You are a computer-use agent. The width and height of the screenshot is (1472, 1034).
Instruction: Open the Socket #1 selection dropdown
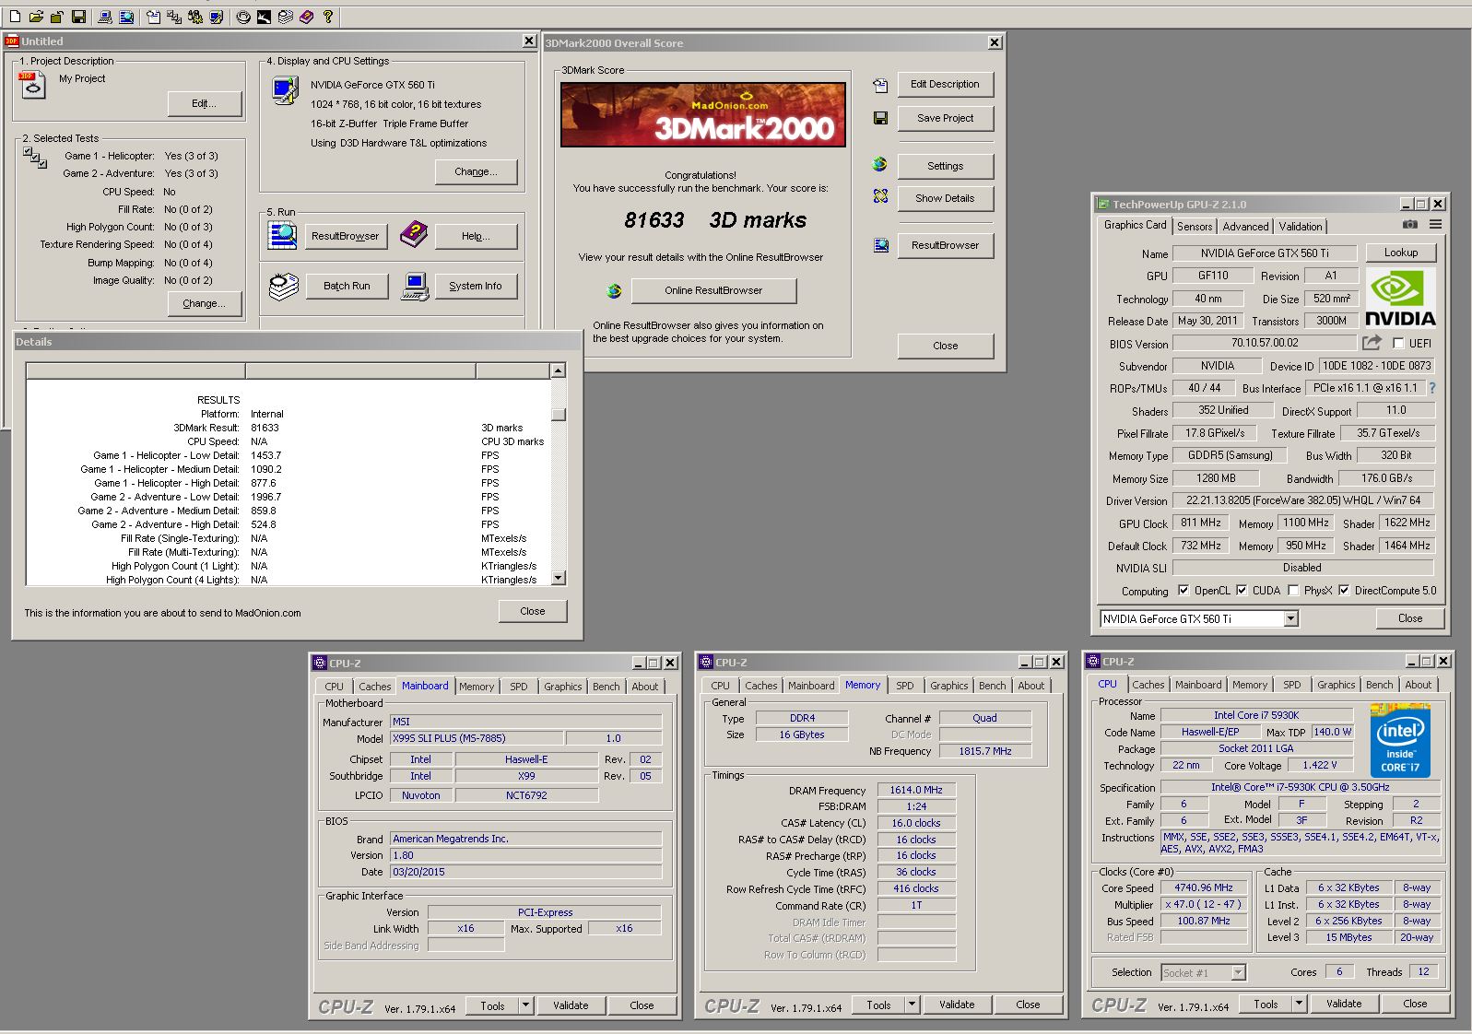pos(1238,972)
